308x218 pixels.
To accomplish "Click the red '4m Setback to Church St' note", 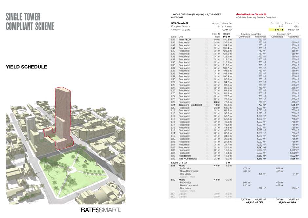I will [x=251, y=14].
